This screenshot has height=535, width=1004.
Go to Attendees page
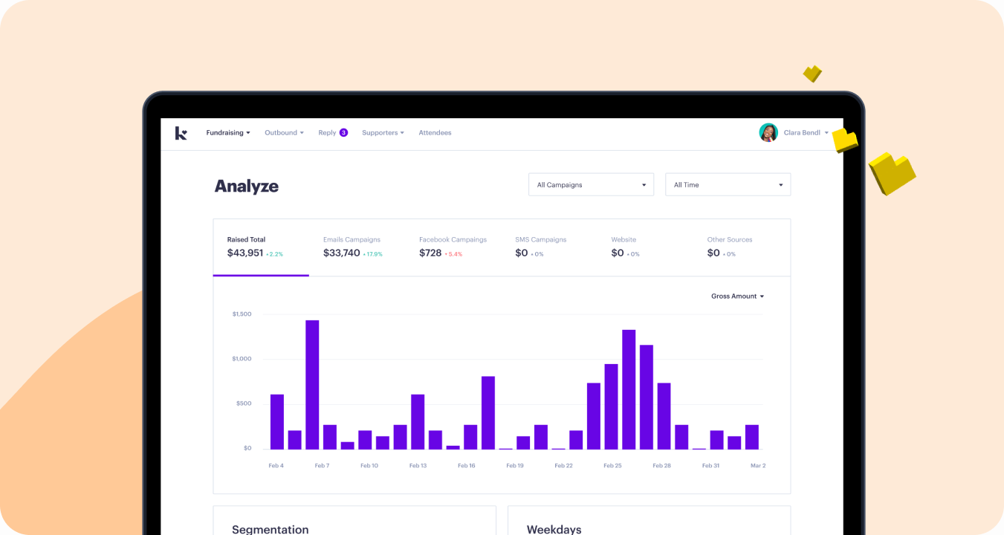(435, 133)
